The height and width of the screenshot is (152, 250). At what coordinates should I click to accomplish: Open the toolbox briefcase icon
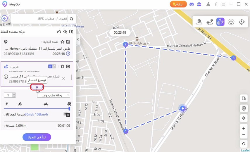(x=199, y=4)
